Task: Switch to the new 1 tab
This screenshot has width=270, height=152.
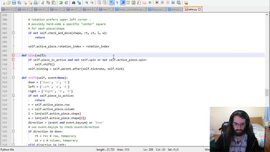Action: point(8,9)
